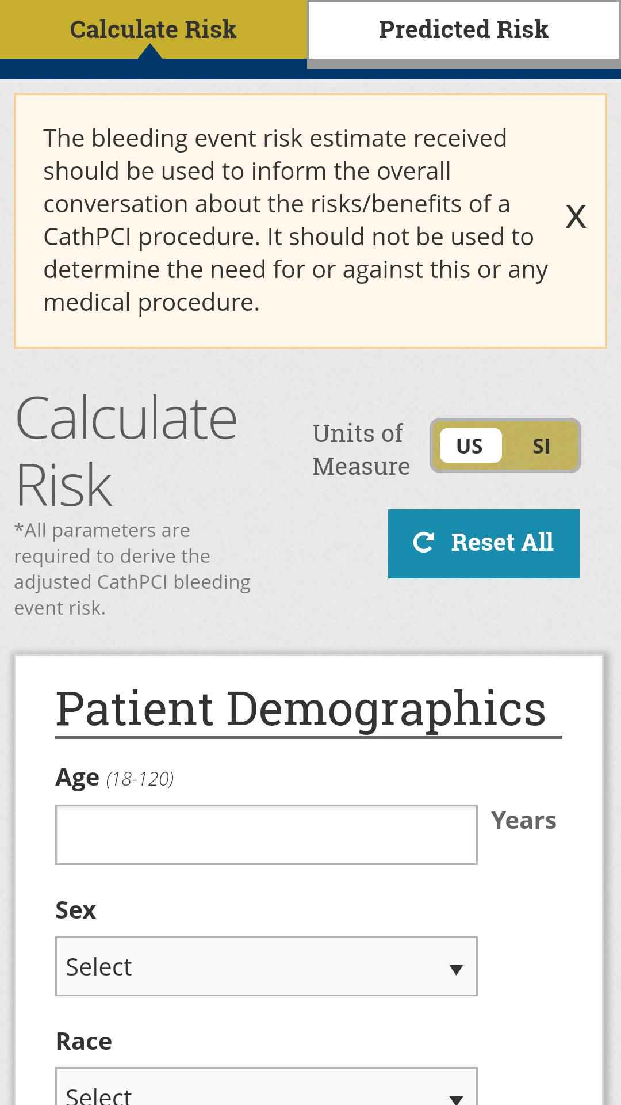Click the Age field label
The width and height of the screenshot is (621, 1105).
[x=78, y=778]
